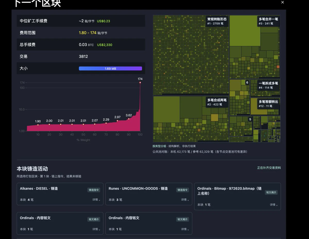309x239 pixels.
Task: Click the 公共池对账 mempool reconciliation line
Action: click(x=200, y=152)
